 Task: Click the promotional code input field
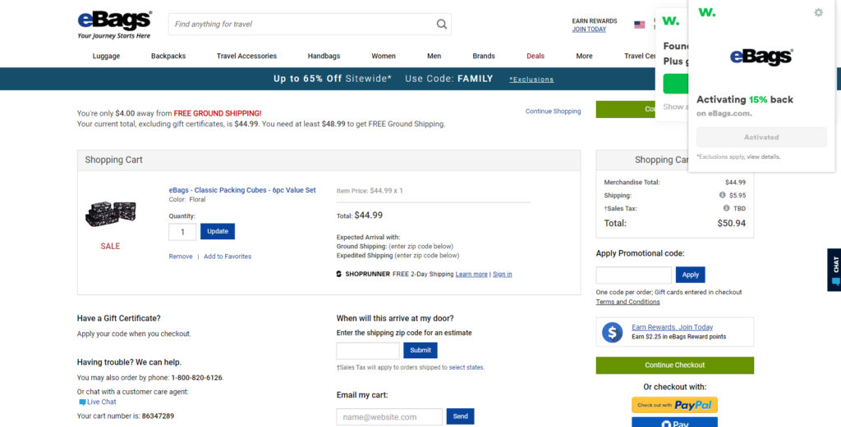pos(633,275)
